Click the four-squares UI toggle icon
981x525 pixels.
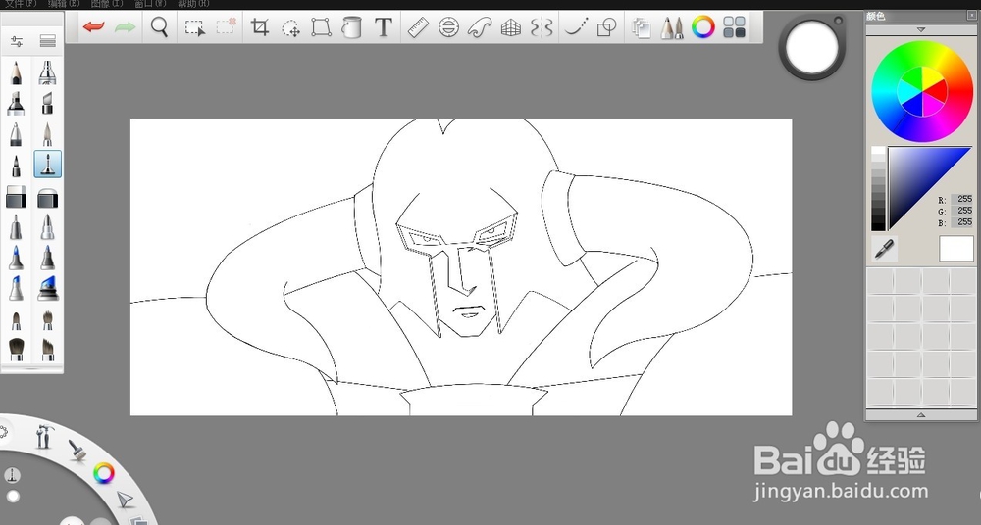click(735, 26)
